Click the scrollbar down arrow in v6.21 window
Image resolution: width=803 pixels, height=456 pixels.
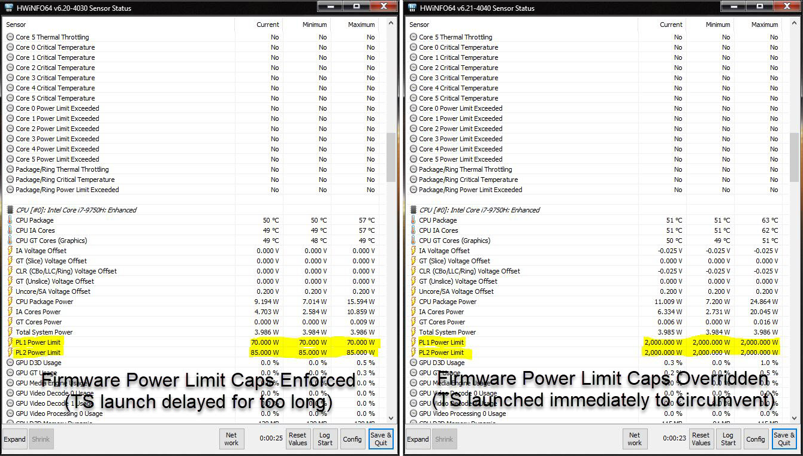click(x=794, y=418)
